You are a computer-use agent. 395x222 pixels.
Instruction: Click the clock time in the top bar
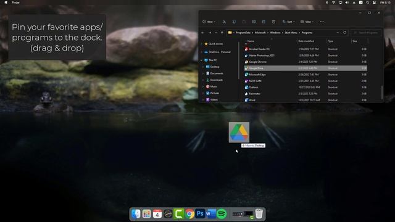385,2
